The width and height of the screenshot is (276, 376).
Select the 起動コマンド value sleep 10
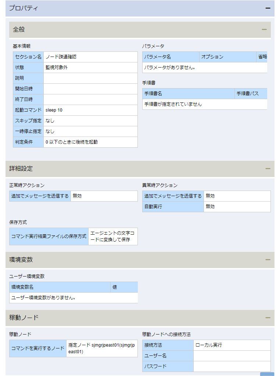click(x=54, y=110)
